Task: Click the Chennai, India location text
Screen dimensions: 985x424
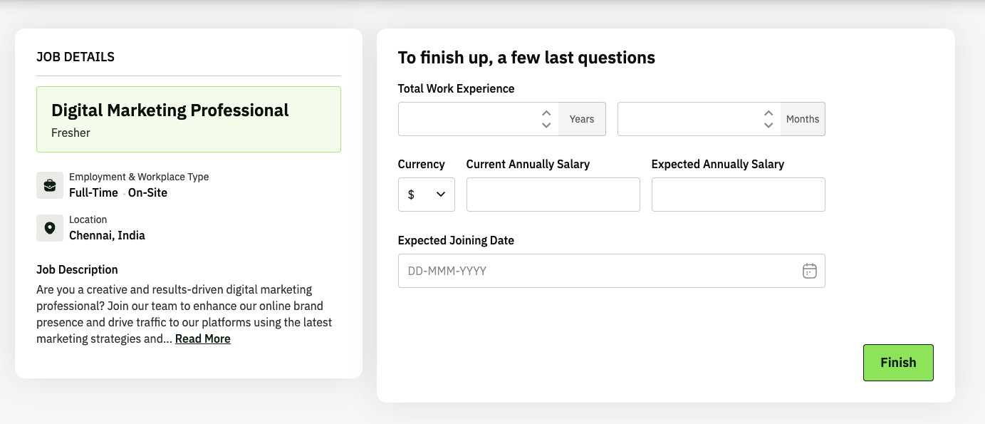Action: click(x=107, y=235)
